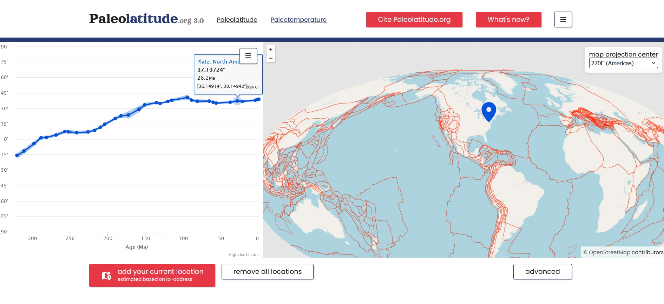Click the blue location marker pin

point(488,110)
